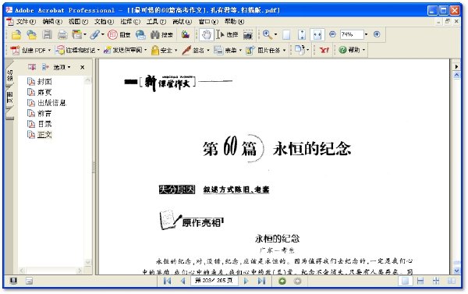
Task: Open the 文件 menu
Action: 26,22
